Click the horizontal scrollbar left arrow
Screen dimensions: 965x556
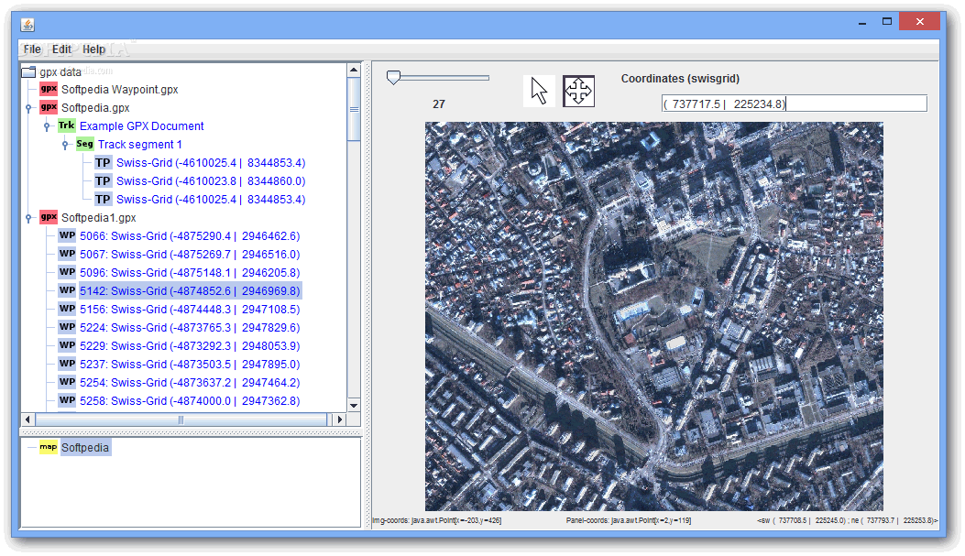coord(27,420)
